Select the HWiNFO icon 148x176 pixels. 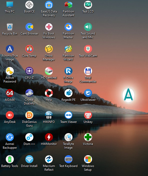click(x=49, y=115)
